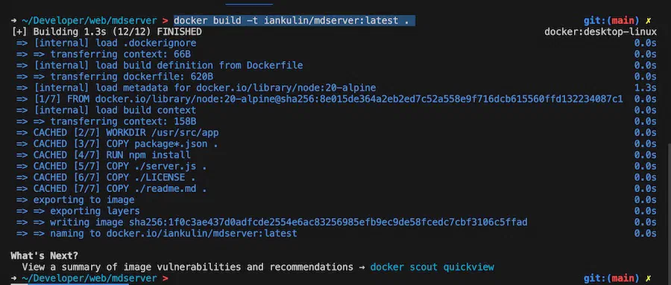This screenshot has width=671, height=285.
Task: Click the 1.3s duration for load metadata
Action: click(x=646, y=88)
